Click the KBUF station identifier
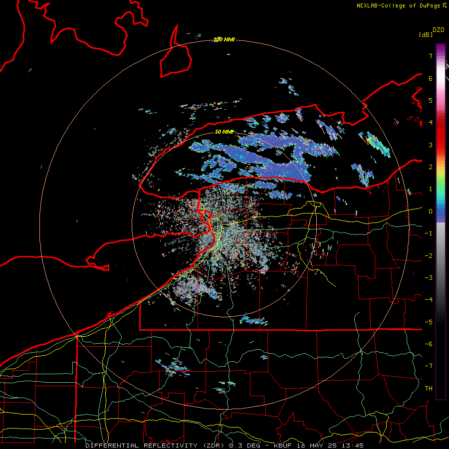 pos(282,446)
